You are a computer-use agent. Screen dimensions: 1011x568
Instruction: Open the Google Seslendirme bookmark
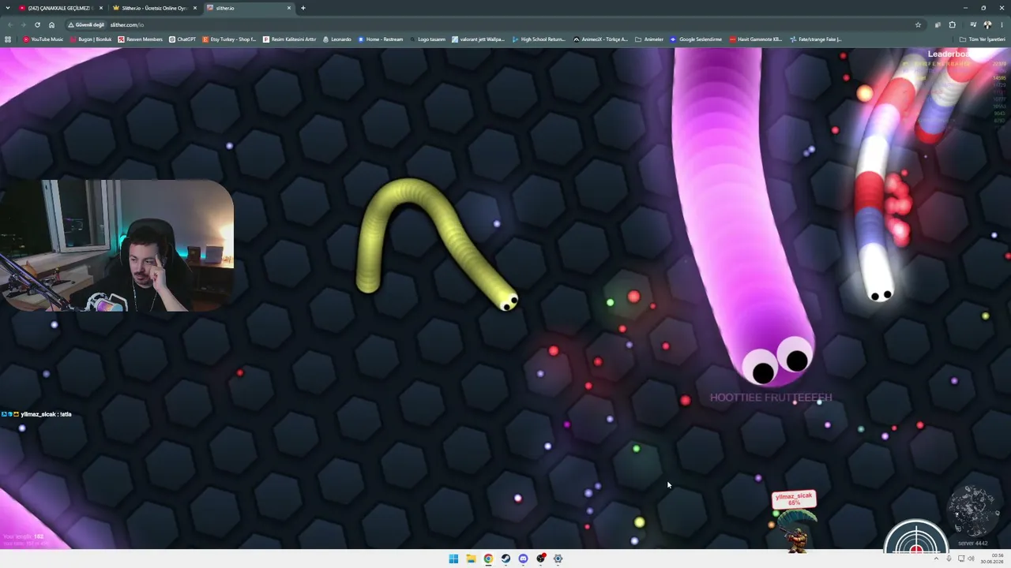pos(696,39)
